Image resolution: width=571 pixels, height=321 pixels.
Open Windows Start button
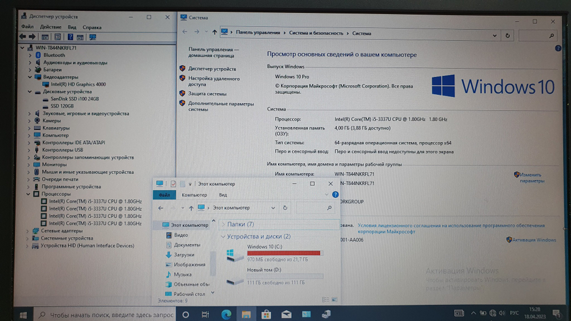23,315
